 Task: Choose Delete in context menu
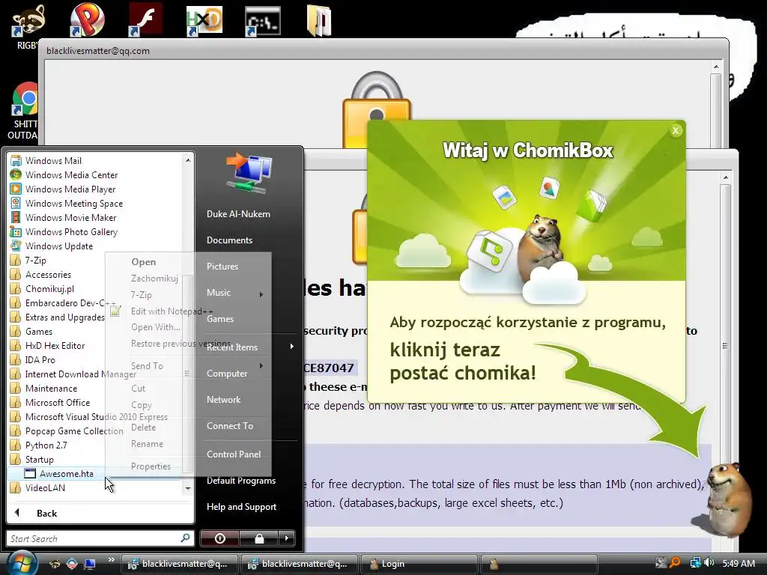pos(143,428)
